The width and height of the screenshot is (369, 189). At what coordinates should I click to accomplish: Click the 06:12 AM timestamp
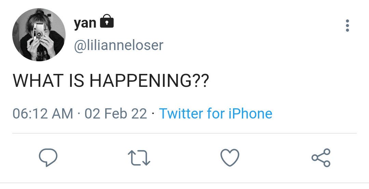click(x=43, y=113)
